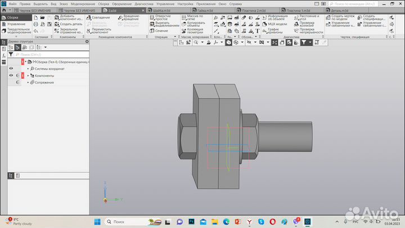Expand the Компоненты tree node
The height and width of the screenshot is (228, 405).
(26, 75)
